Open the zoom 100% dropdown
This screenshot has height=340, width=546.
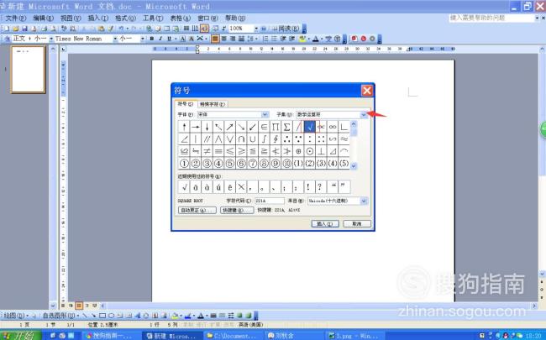pos(256,29)
